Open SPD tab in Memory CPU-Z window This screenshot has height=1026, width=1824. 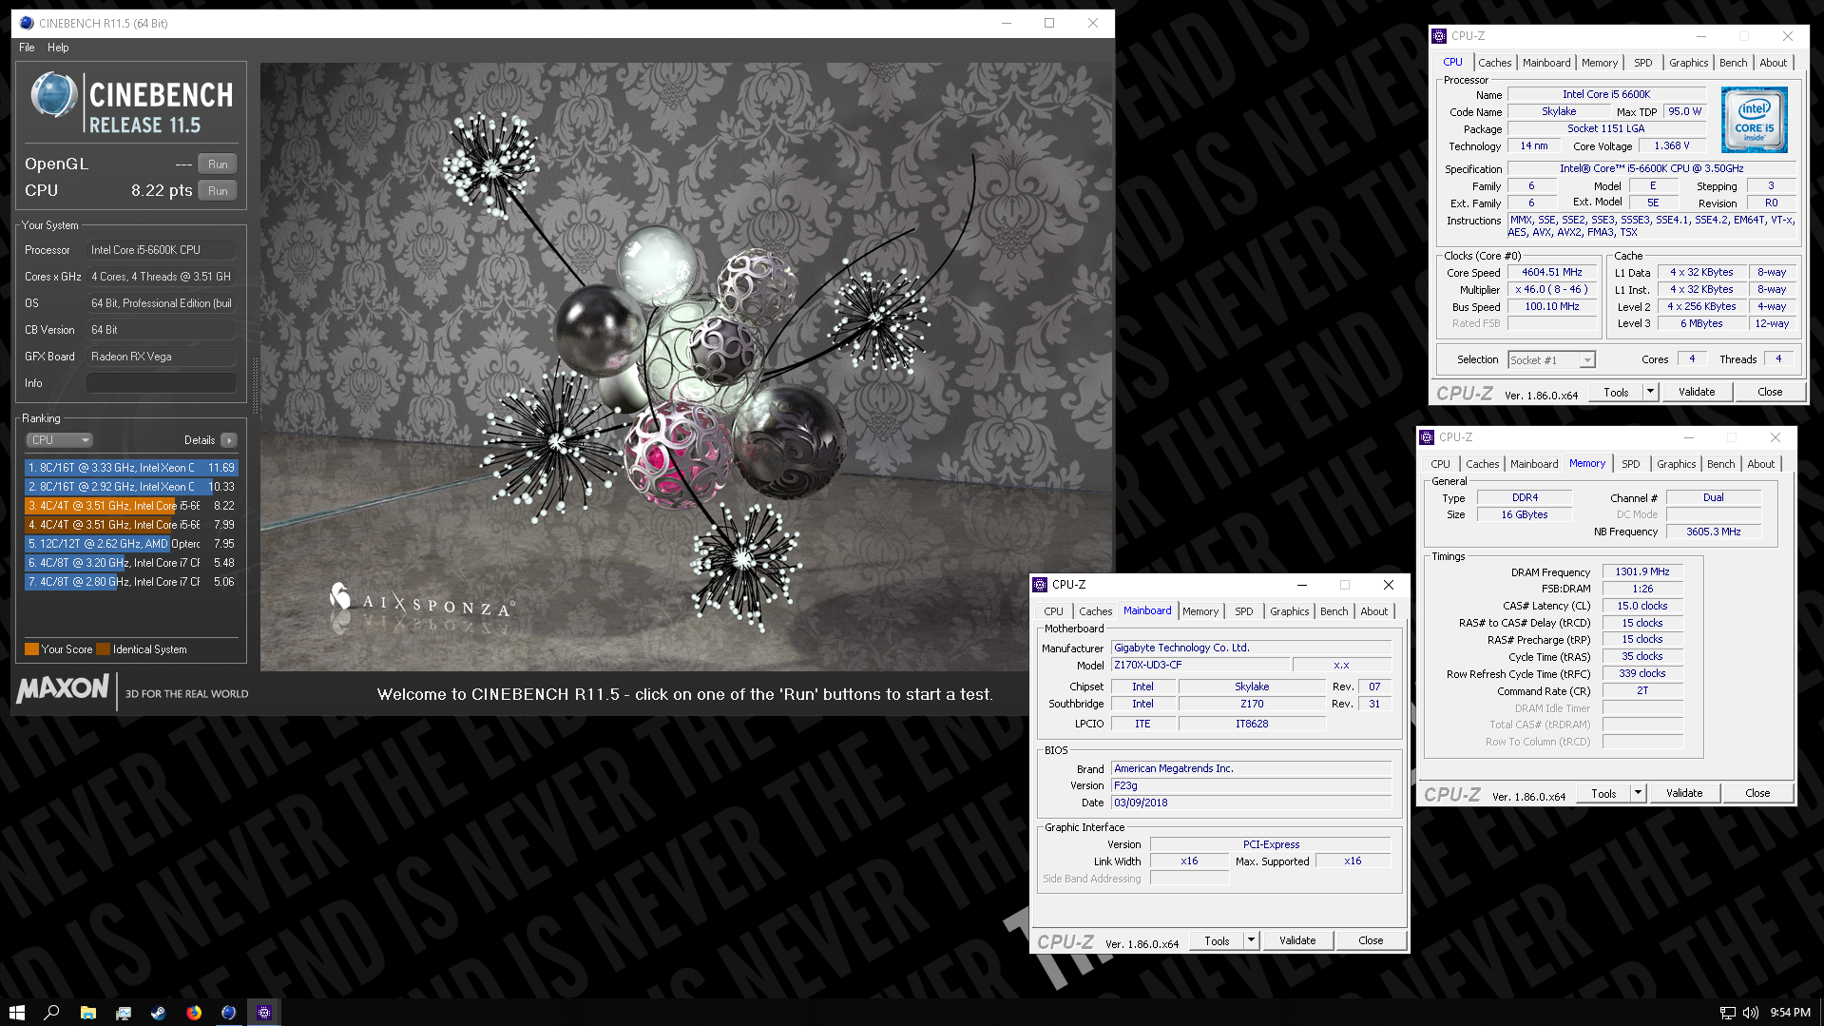pos(1631,464)
